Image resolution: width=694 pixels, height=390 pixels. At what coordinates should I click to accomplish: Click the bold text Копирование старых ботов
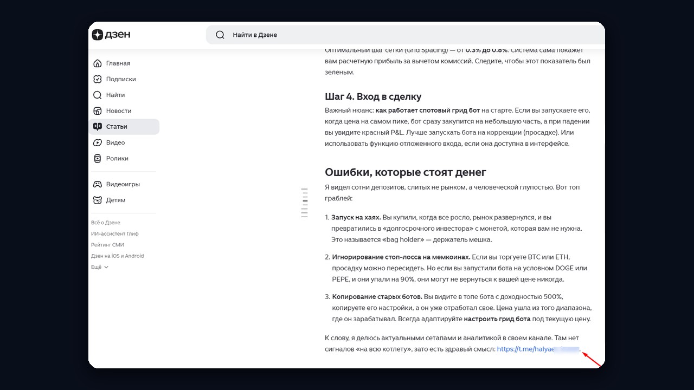[x=377, y=297]
